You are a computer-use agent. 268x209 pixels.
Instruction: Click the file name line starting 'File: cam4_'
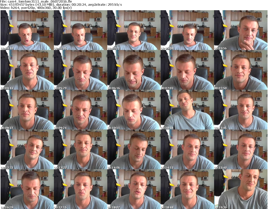coord(36,2)
